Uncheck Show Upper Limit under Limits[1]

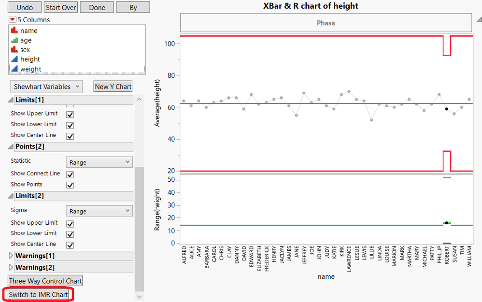(x=69, y=114)
